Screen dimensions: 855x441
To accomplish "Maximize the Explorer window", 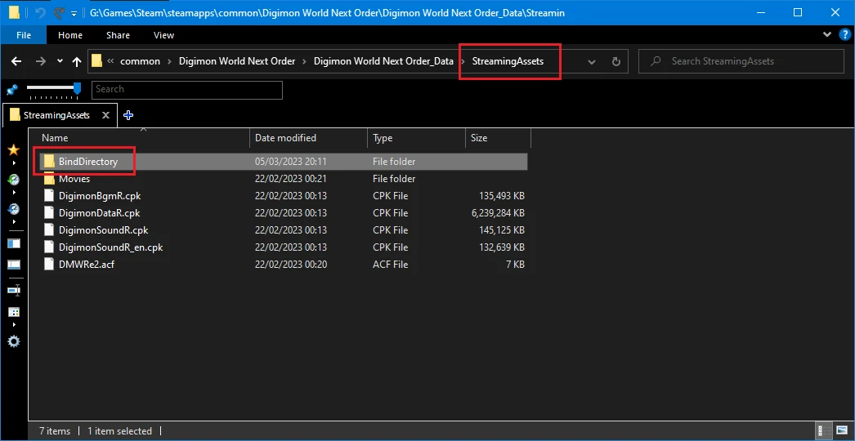I will 798,12.
